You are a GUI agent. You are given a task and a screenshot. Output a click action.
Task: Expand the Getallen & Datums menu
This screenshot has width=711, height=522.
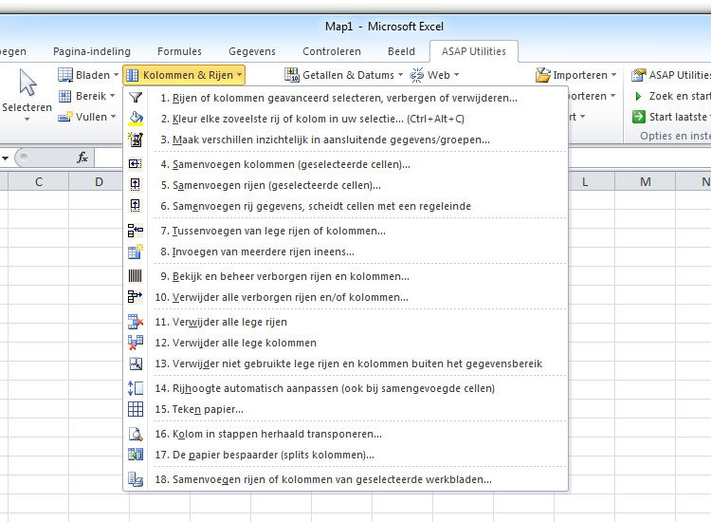(x=344, y=75)
